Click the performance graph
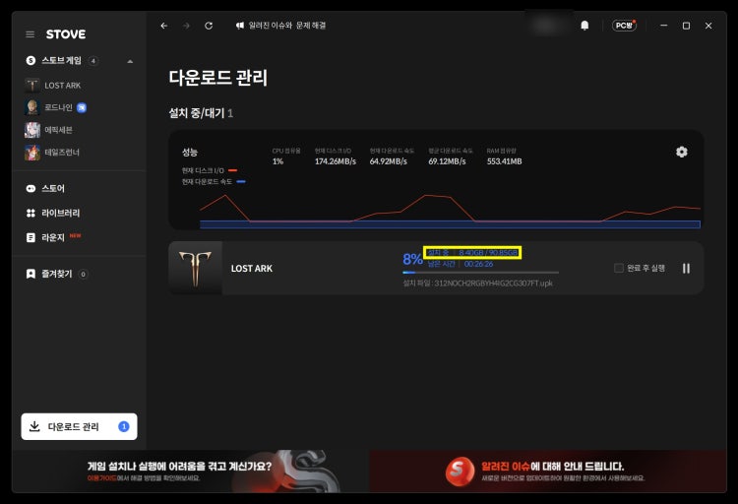 450,210
